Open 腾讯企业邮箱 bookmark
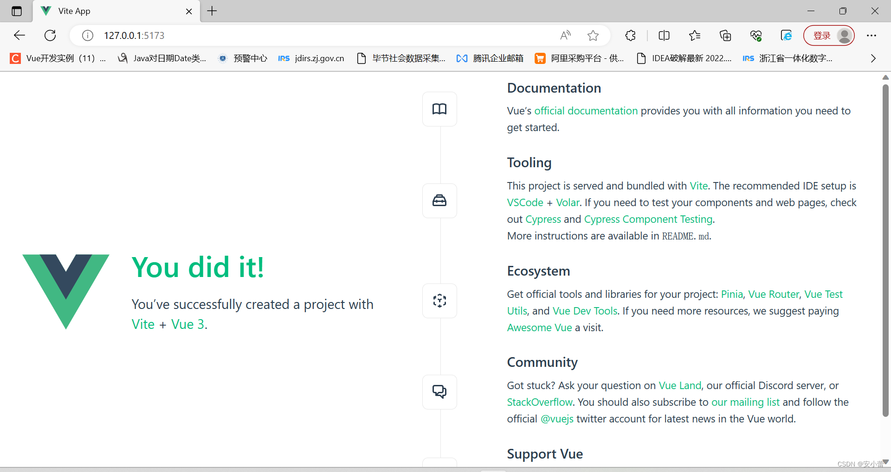 tap(490, 58)
